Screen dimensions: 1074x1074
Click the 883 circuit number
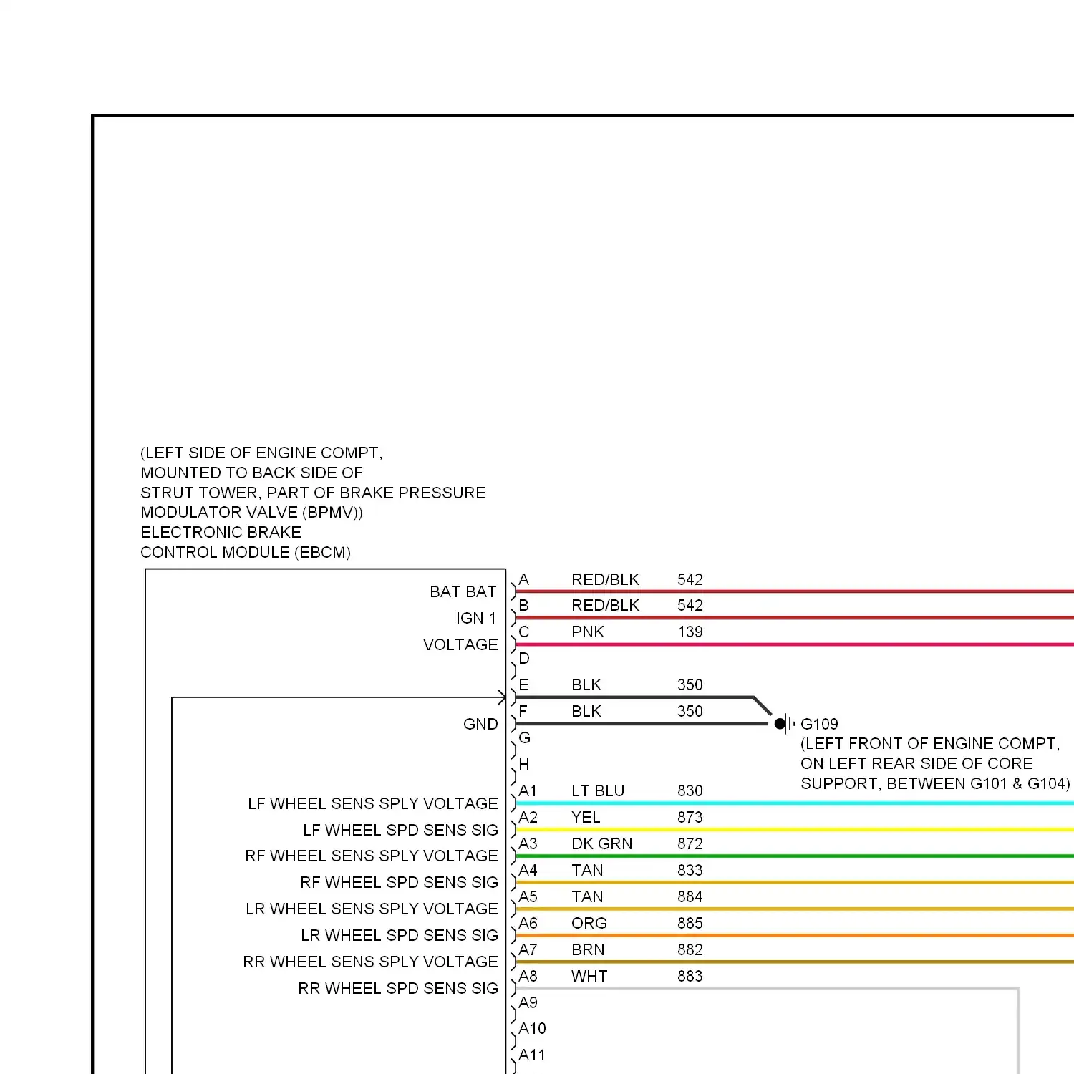pos(690,976)
